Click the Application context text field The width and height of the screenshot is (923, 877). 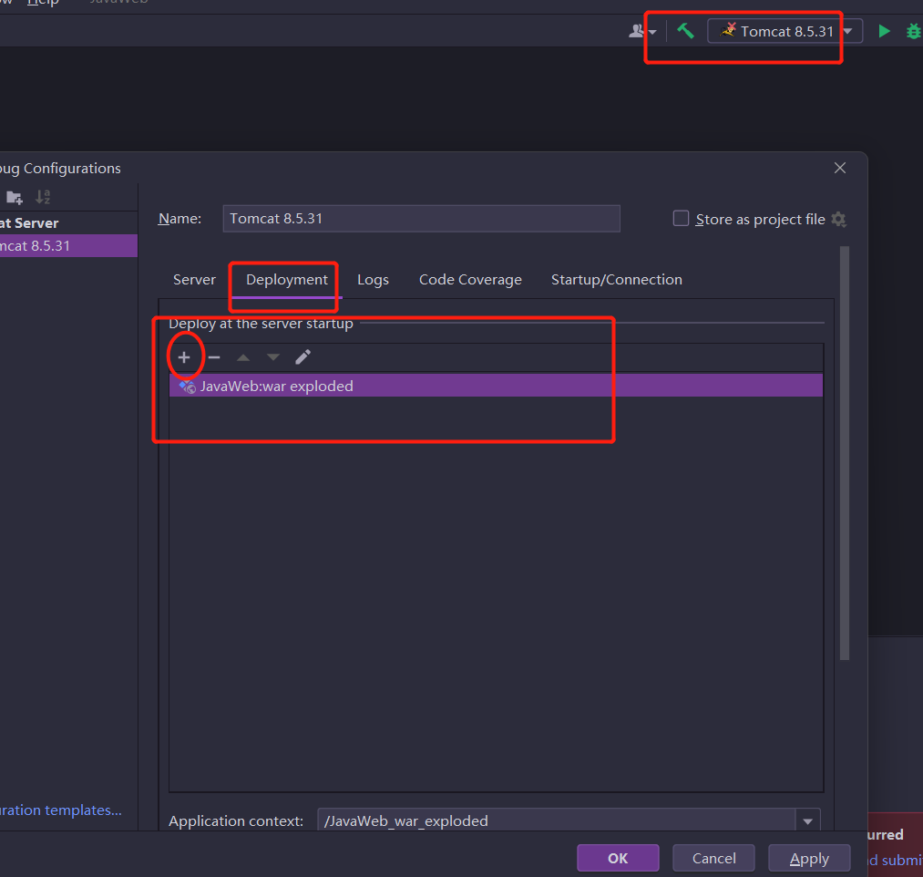[557, 820]
